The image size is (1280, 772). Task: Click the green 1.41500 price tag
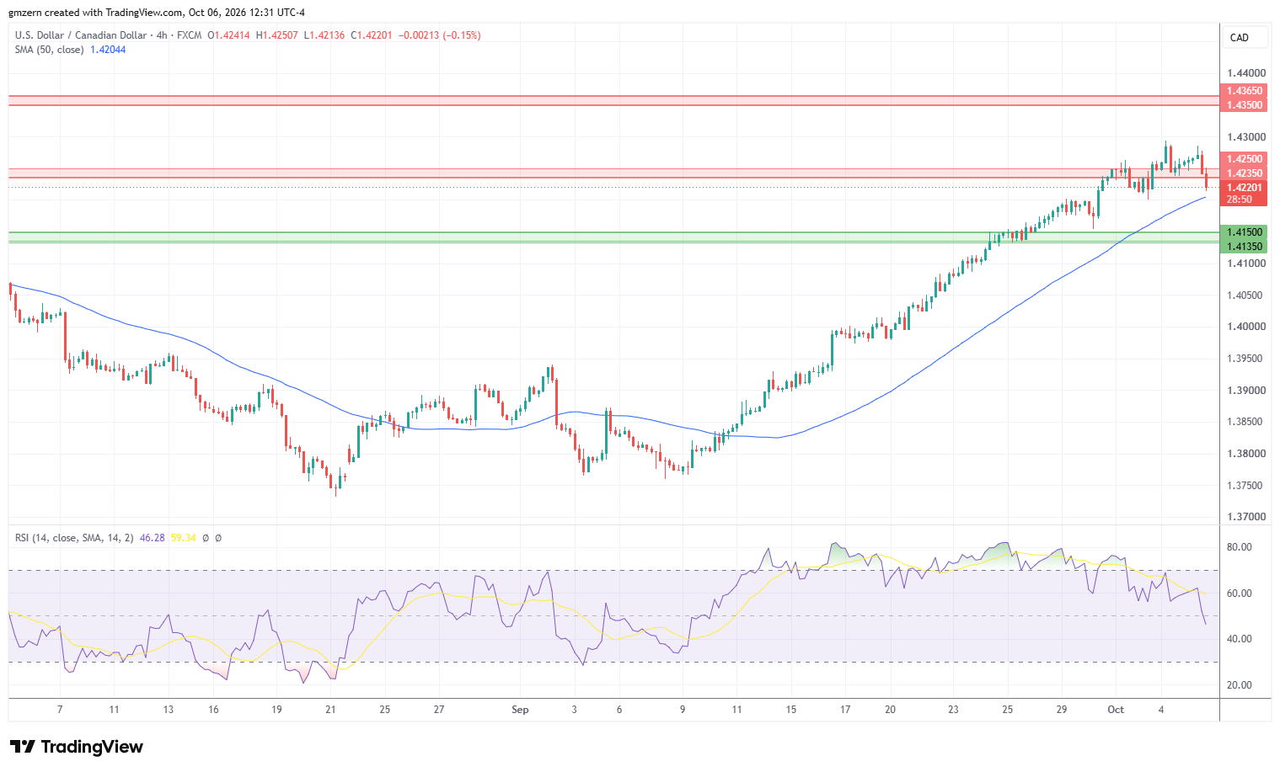(1244, 232)
